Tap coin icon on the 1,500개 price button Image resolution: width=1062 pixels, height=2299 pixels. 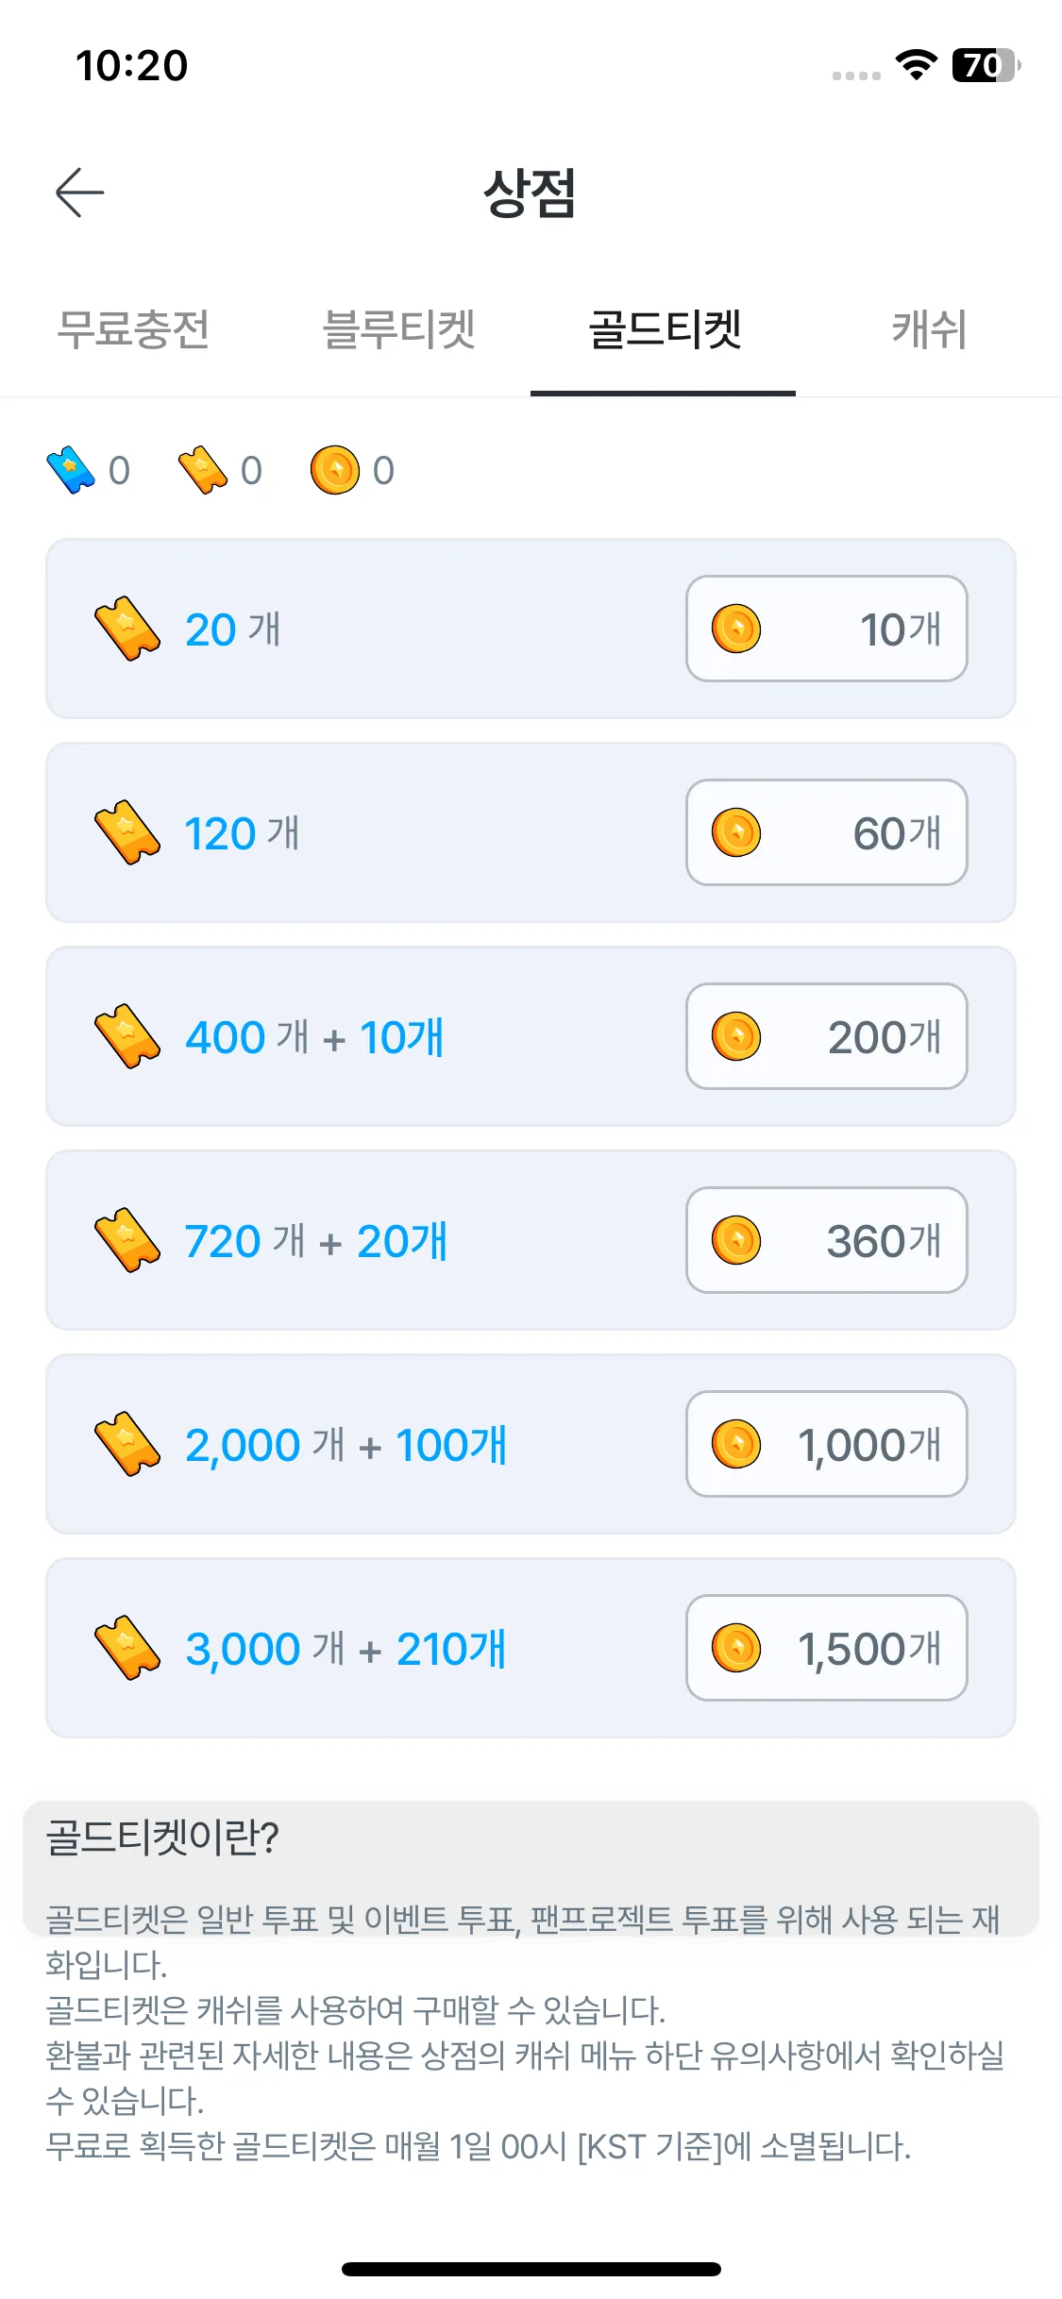click(x=736, y=1648)
